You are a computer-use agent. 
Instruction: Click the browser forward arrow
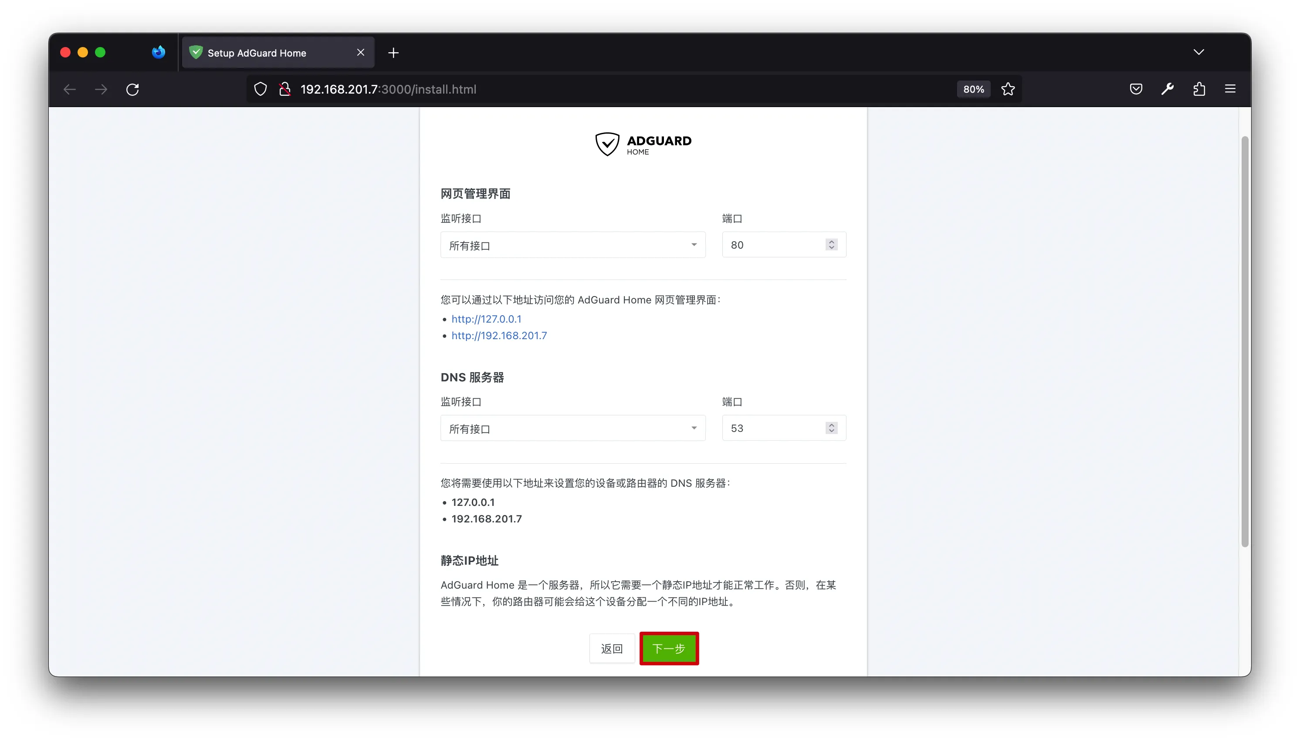102,90
